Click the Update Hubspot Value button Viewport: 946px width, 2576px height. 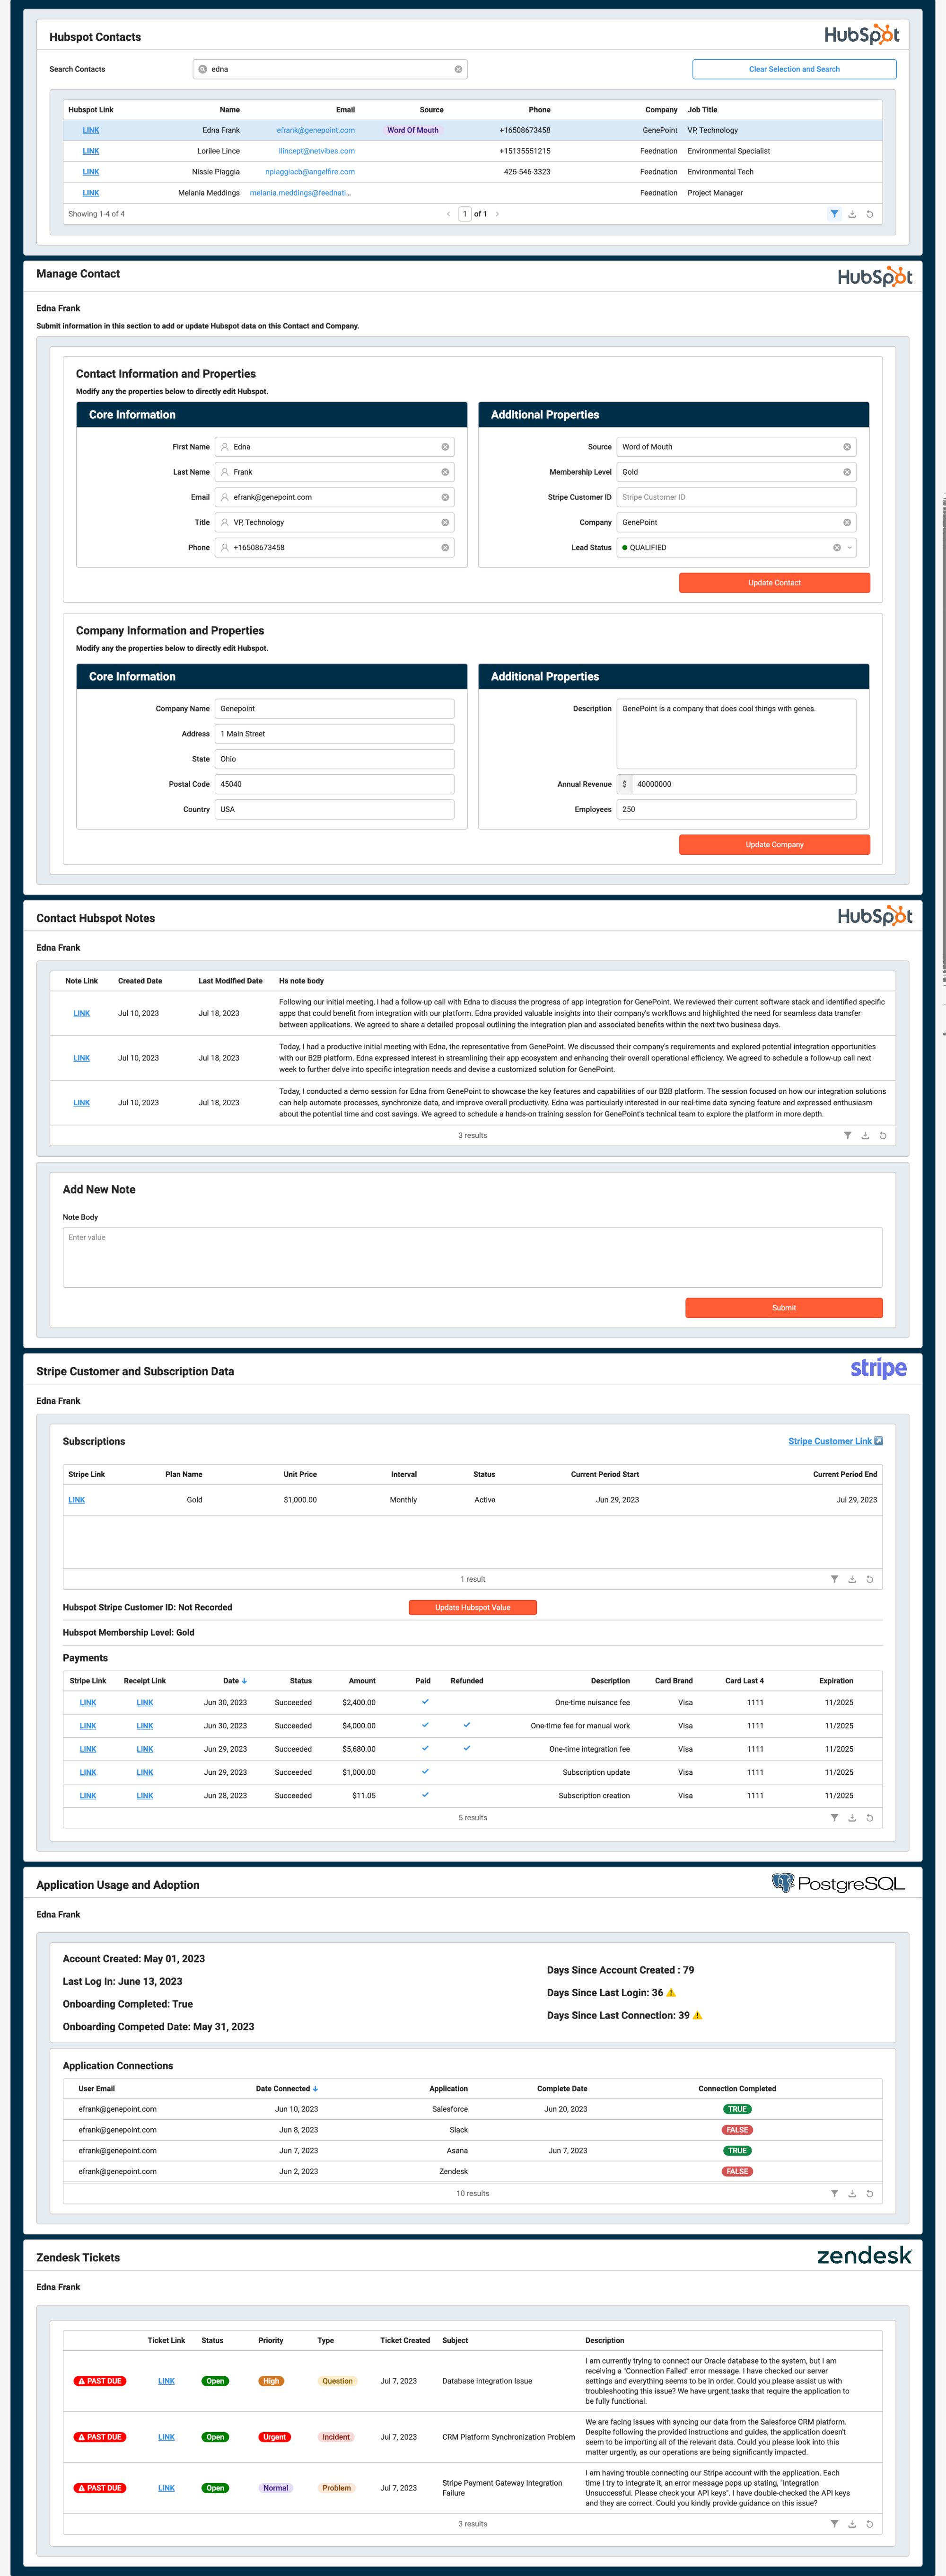tap(473, 1608)
